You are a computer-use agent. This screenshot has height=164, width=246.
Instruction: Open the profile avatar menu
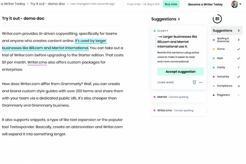(x=234, y=4)
